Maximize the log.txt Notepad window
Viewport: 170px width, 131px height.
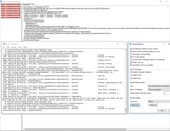pos(118,44)
